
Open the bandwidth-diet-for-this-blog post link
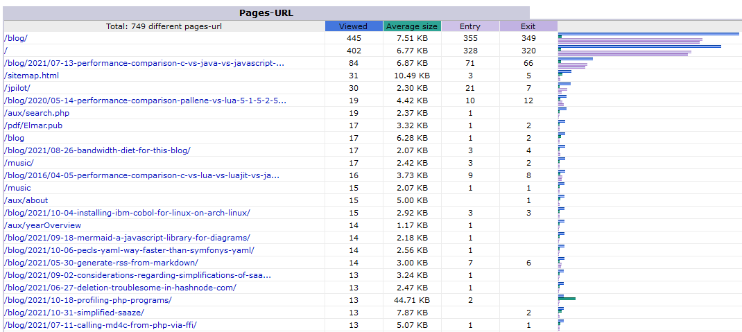tap(97, 150)
